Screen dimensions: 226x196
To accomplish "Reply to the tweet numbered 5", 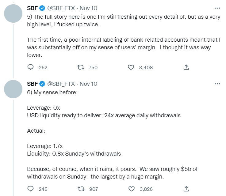I will pyautogui.click(x=31, y=67).
